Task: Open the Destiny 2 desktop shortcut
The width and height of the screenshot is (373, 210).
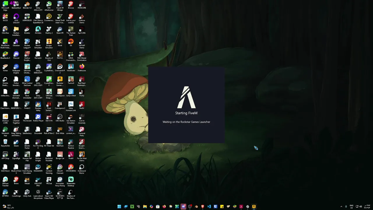Action: point(49,31)
